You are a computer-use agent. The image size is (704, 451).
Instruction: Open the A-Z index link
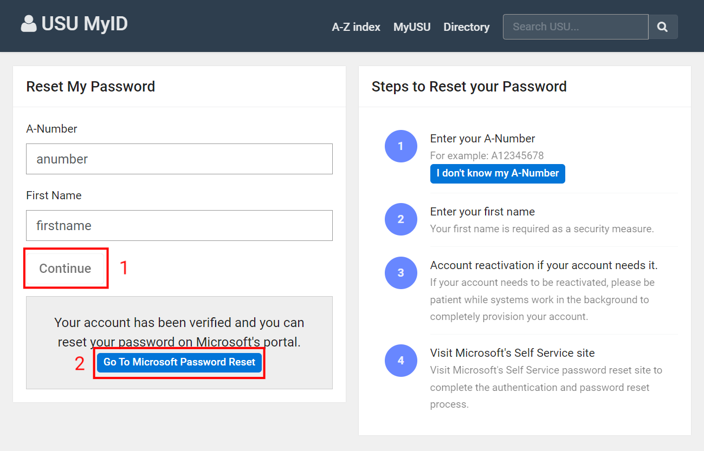coord(356,27)
